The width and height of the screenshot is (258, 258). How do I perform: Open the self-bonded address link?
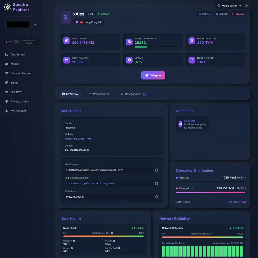[92, 183]
